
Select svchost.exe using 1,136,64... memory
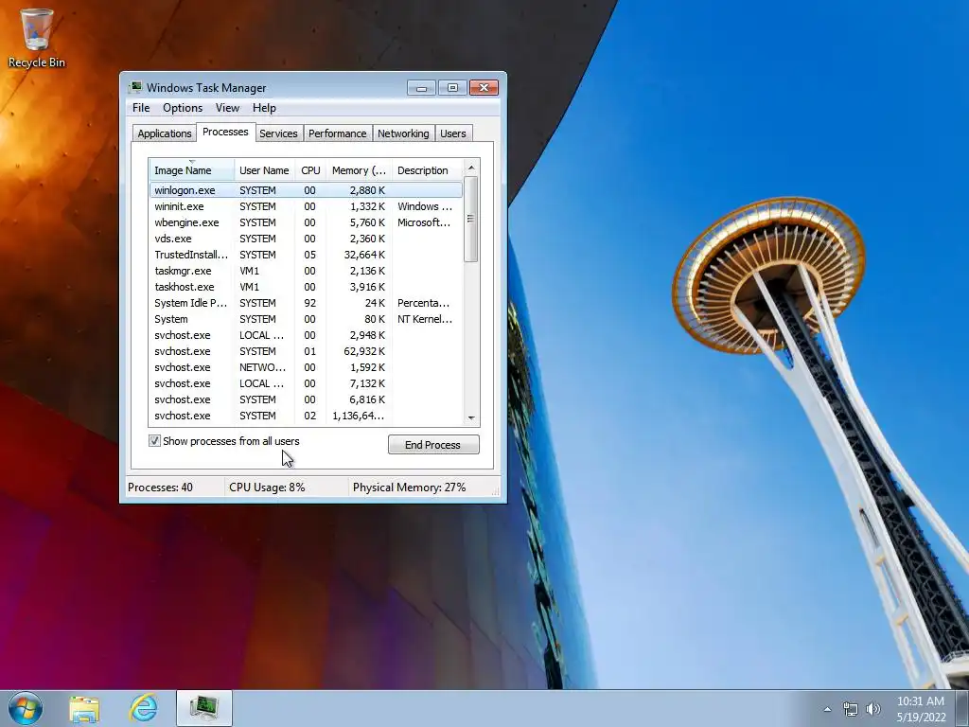[306, 416]
